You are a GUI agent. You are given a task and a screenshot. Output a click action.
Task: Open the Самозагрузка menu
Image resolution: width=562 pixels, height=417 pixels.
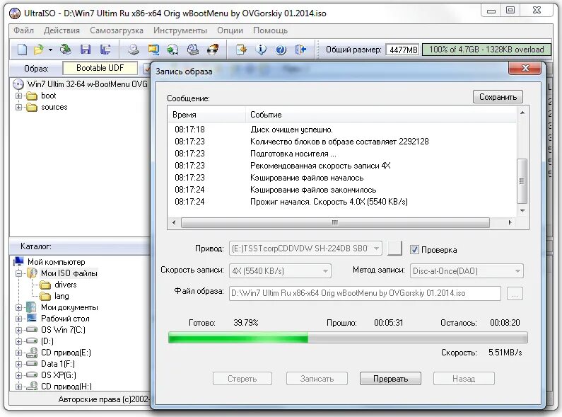tap(117, 30)
